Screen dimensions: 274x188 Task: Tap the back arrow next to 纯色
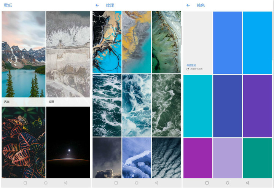tap(188, 5)
